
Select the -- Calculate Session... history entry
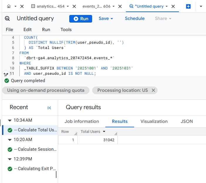pos(30,149)
